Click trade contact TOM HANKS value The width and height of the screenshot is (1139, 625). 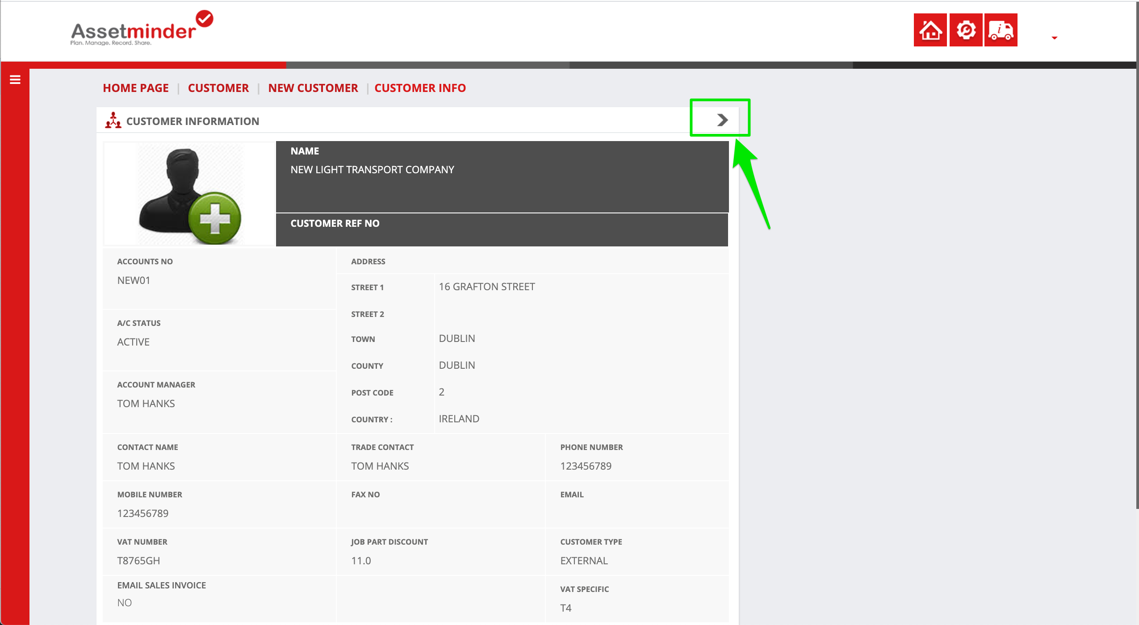[380, 466]
